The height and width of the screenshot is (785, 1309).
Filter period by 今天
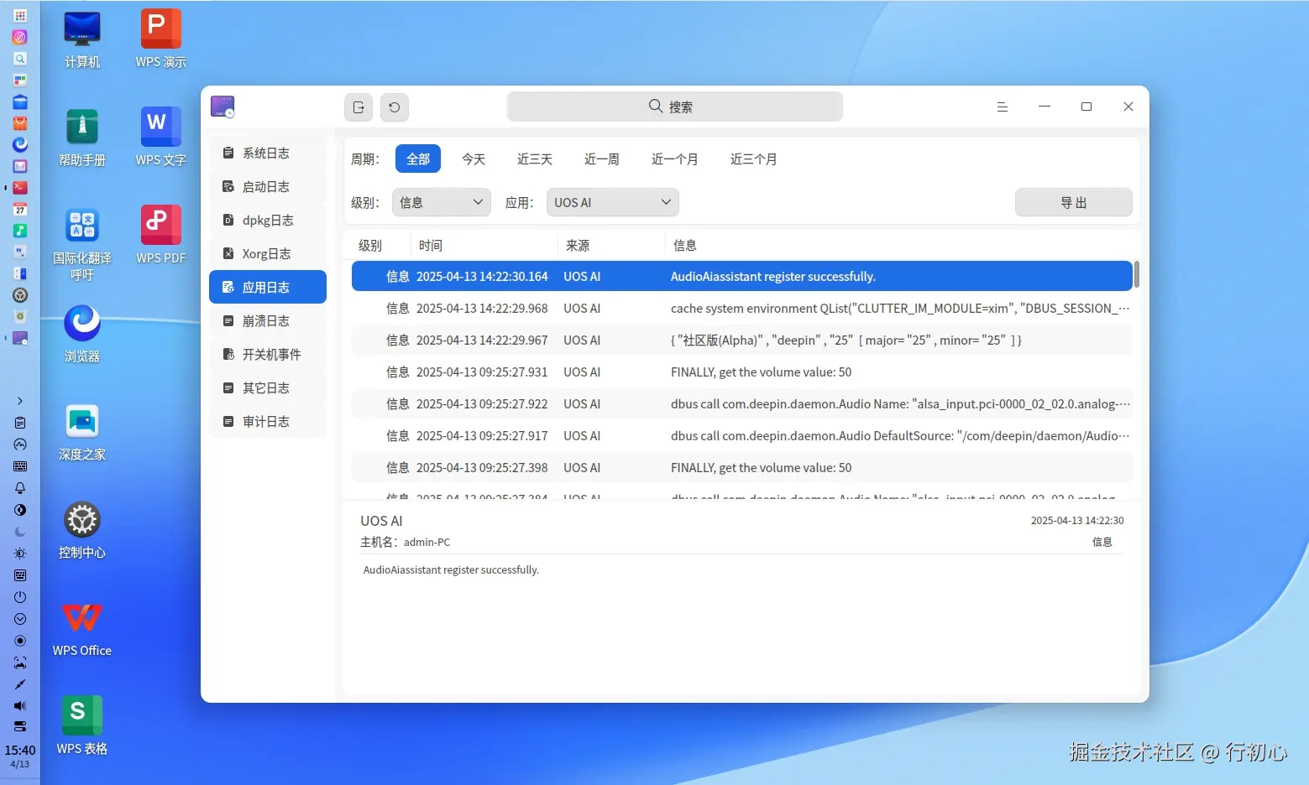(x=474, y=159)
